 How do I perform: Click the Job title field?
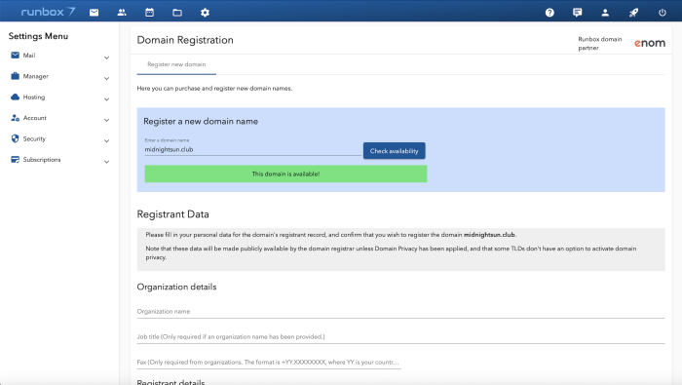(x=400, y=336)
